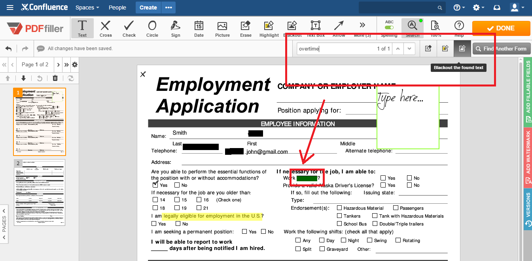The width and height of the screenshot is (532, 261).
Task: Delete the selected page
Action: 55,78
